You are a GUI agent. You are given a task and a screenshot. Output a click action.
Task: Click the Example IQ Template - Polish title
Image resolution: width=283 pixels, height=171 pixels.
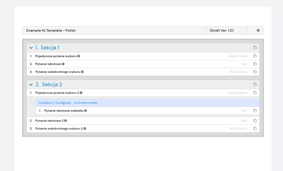tap(51, 31)
